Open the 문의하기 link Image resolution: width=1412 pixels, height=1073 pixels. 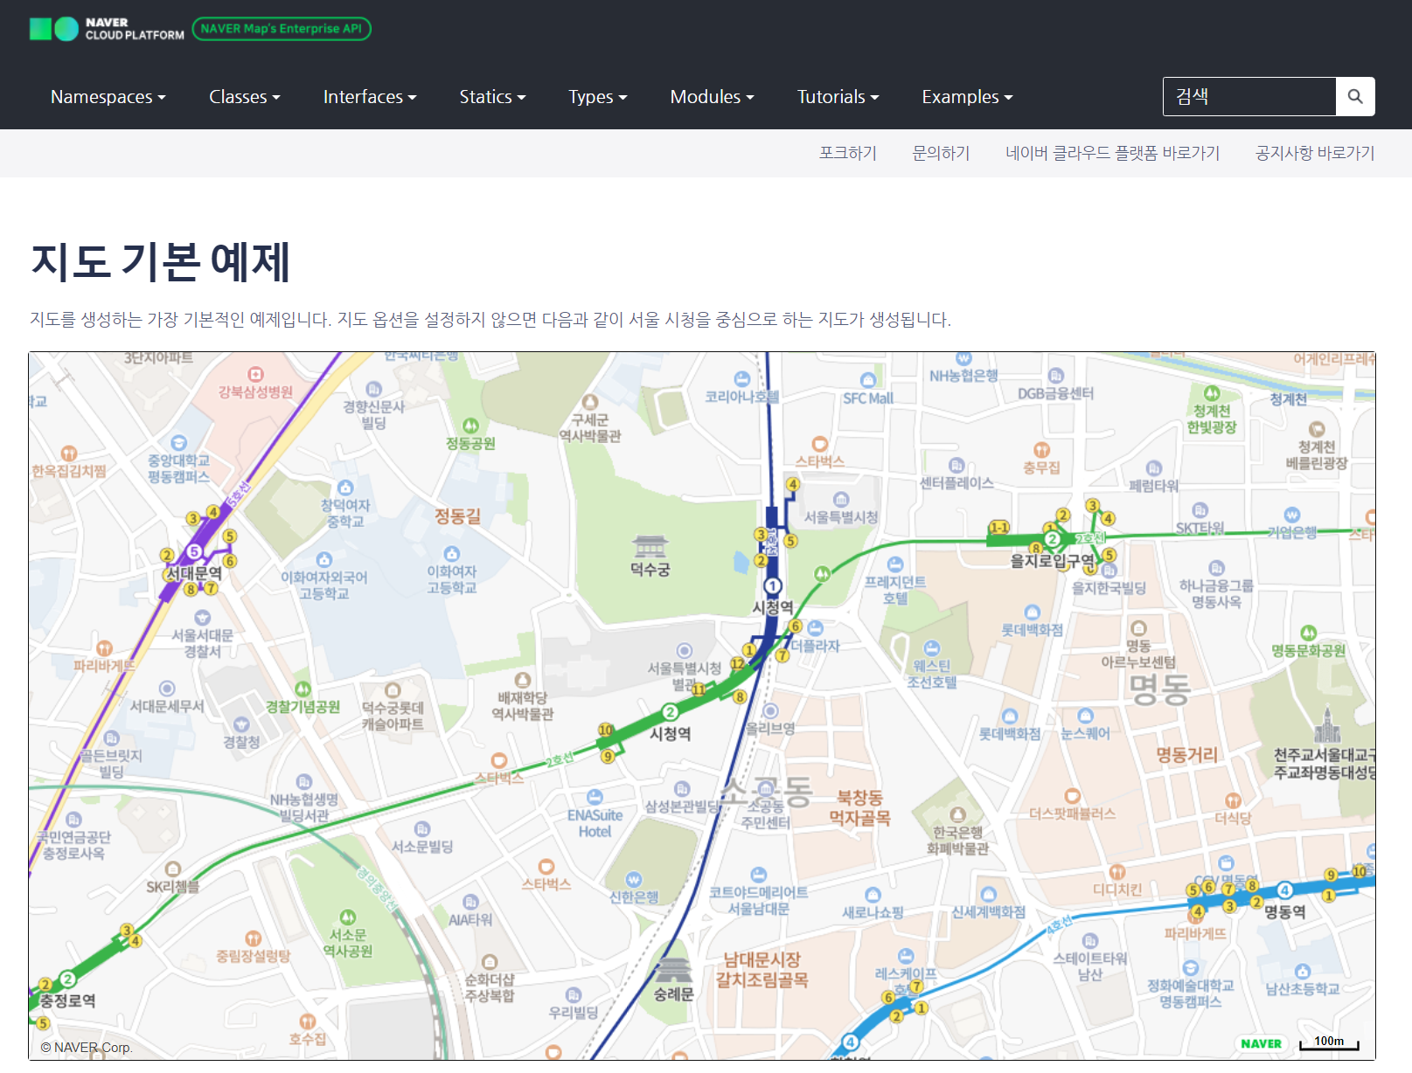pyautogui.click(x=942, y=153)
